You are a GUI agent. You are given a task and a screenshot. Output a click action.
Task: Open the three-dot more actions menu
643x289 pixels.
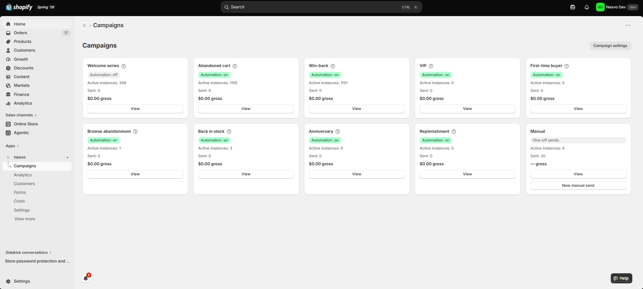point(628,25)
